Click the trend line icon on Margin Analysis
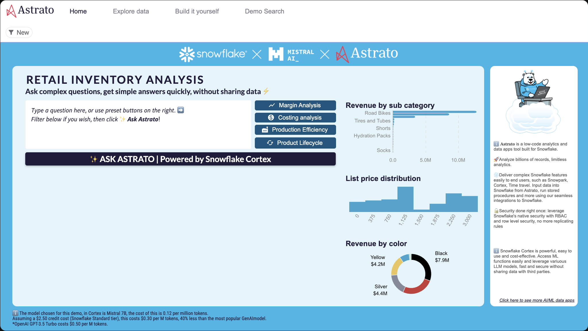 pyautogui.click(x=272, y=105)
